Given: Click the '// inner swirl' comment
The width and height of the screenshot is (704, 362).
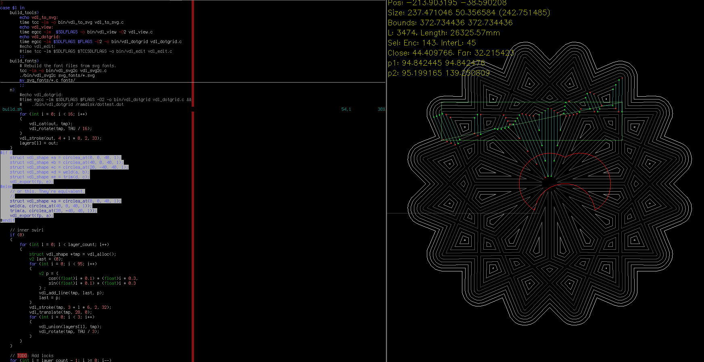Looking at the screenshot, I should (x=27, y=230).
